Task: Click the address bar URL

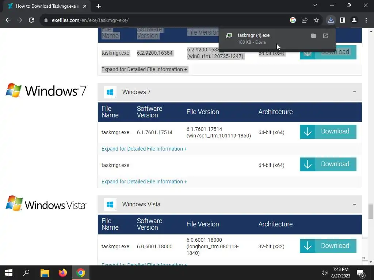Action: tap(90, 20)
